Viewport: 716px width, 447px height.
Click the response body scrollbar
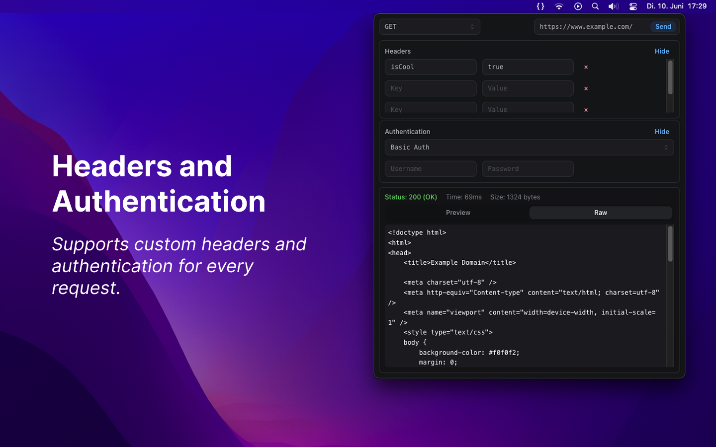point(670,244)
